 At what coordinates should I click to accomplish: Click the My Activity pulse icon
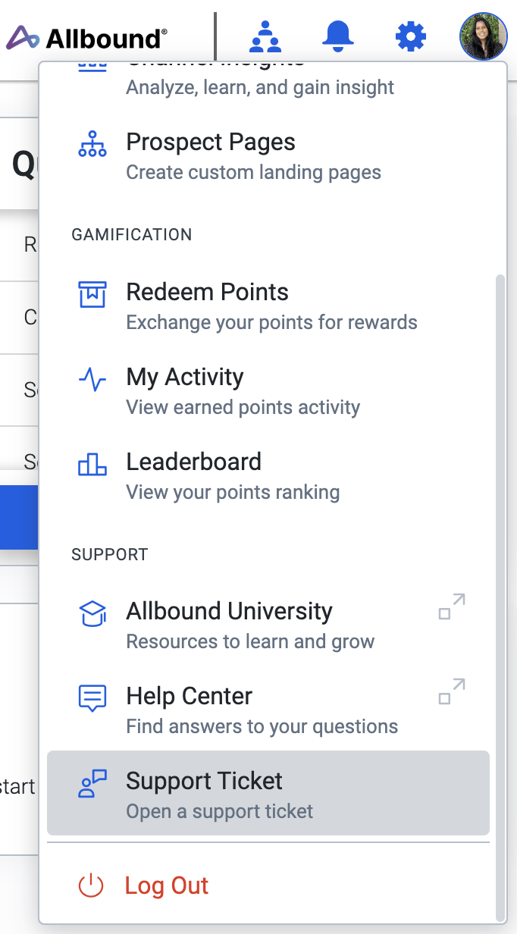click(92, 379)
